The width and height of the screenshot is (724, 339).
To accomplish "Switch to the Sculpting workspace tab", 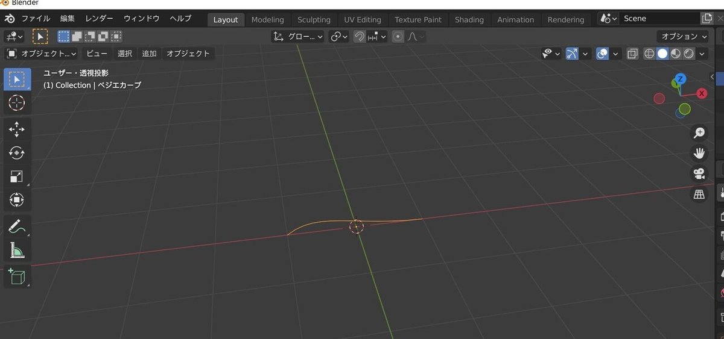I will pos(314,19).
